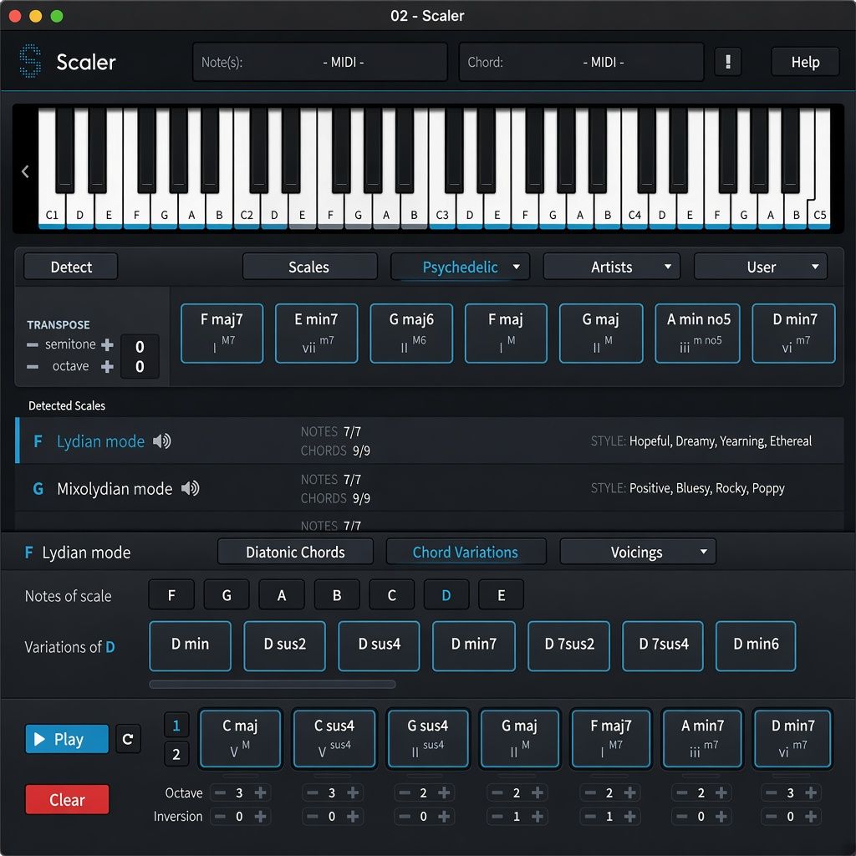Select the F Lydian mode detected scale
The image size is (856, 856).
click(x=429, y=441)
